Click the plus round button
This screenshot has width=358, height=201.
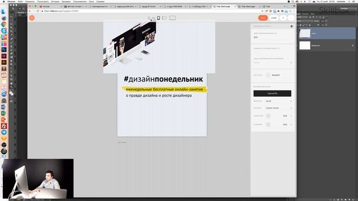(x=283, y=18)
